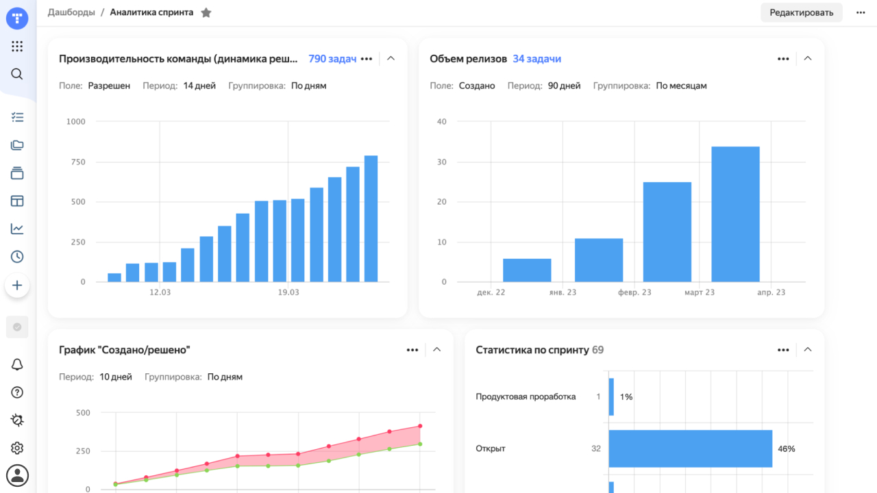
Task: Click the 10 дней period value
Action: (116, 377)
